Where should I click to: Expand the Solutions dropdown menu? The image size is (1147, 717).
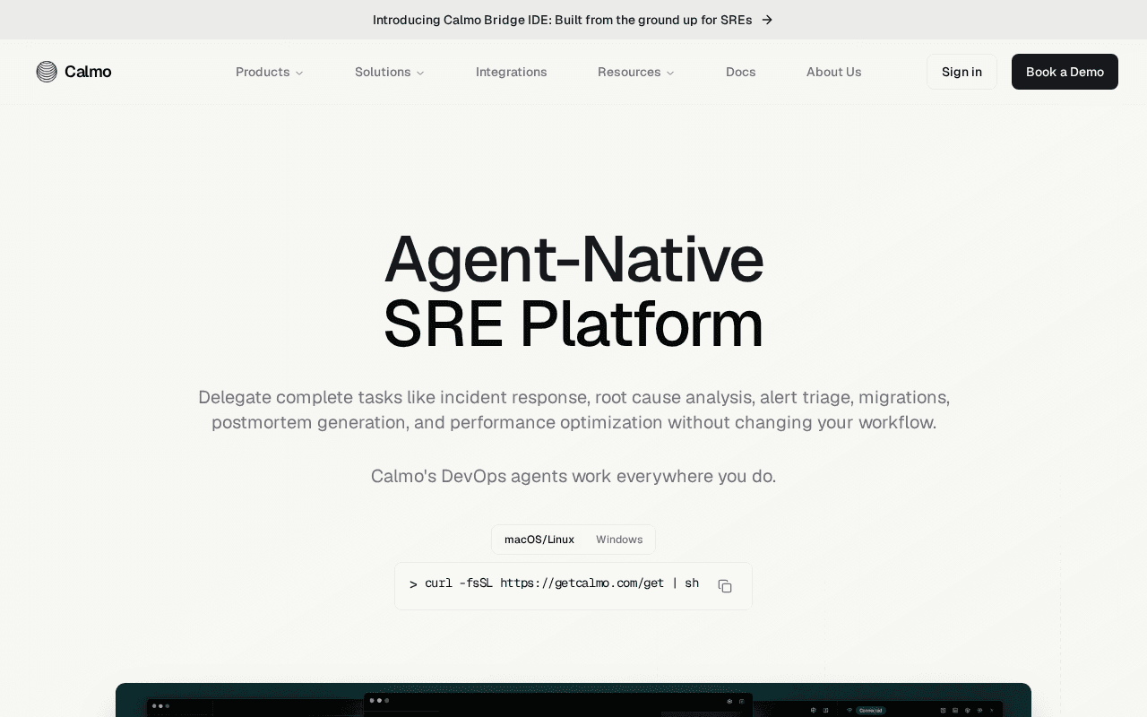389,72
